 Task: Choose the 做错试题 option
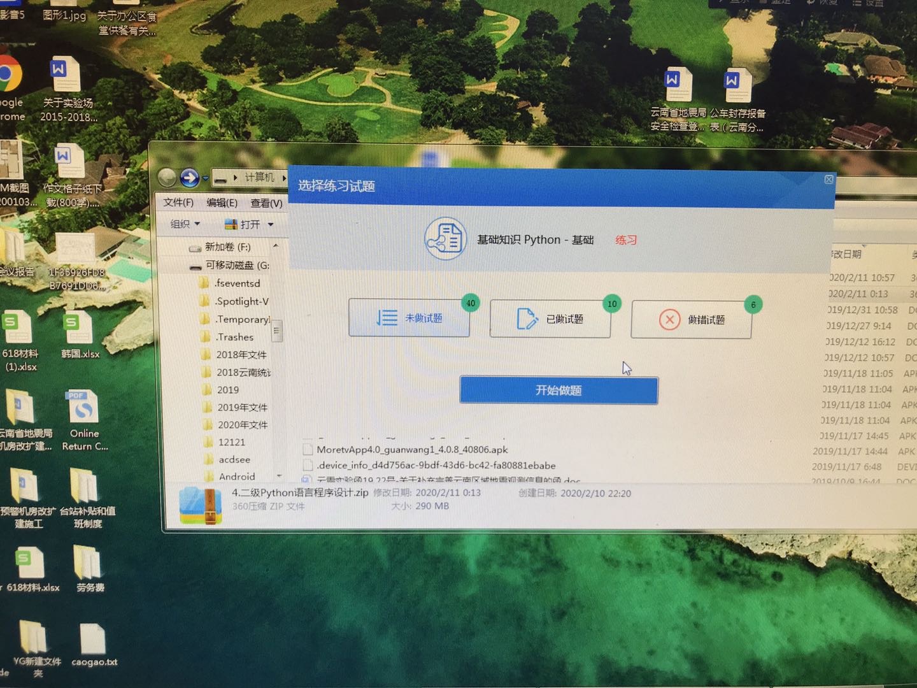tap(692, 319)
